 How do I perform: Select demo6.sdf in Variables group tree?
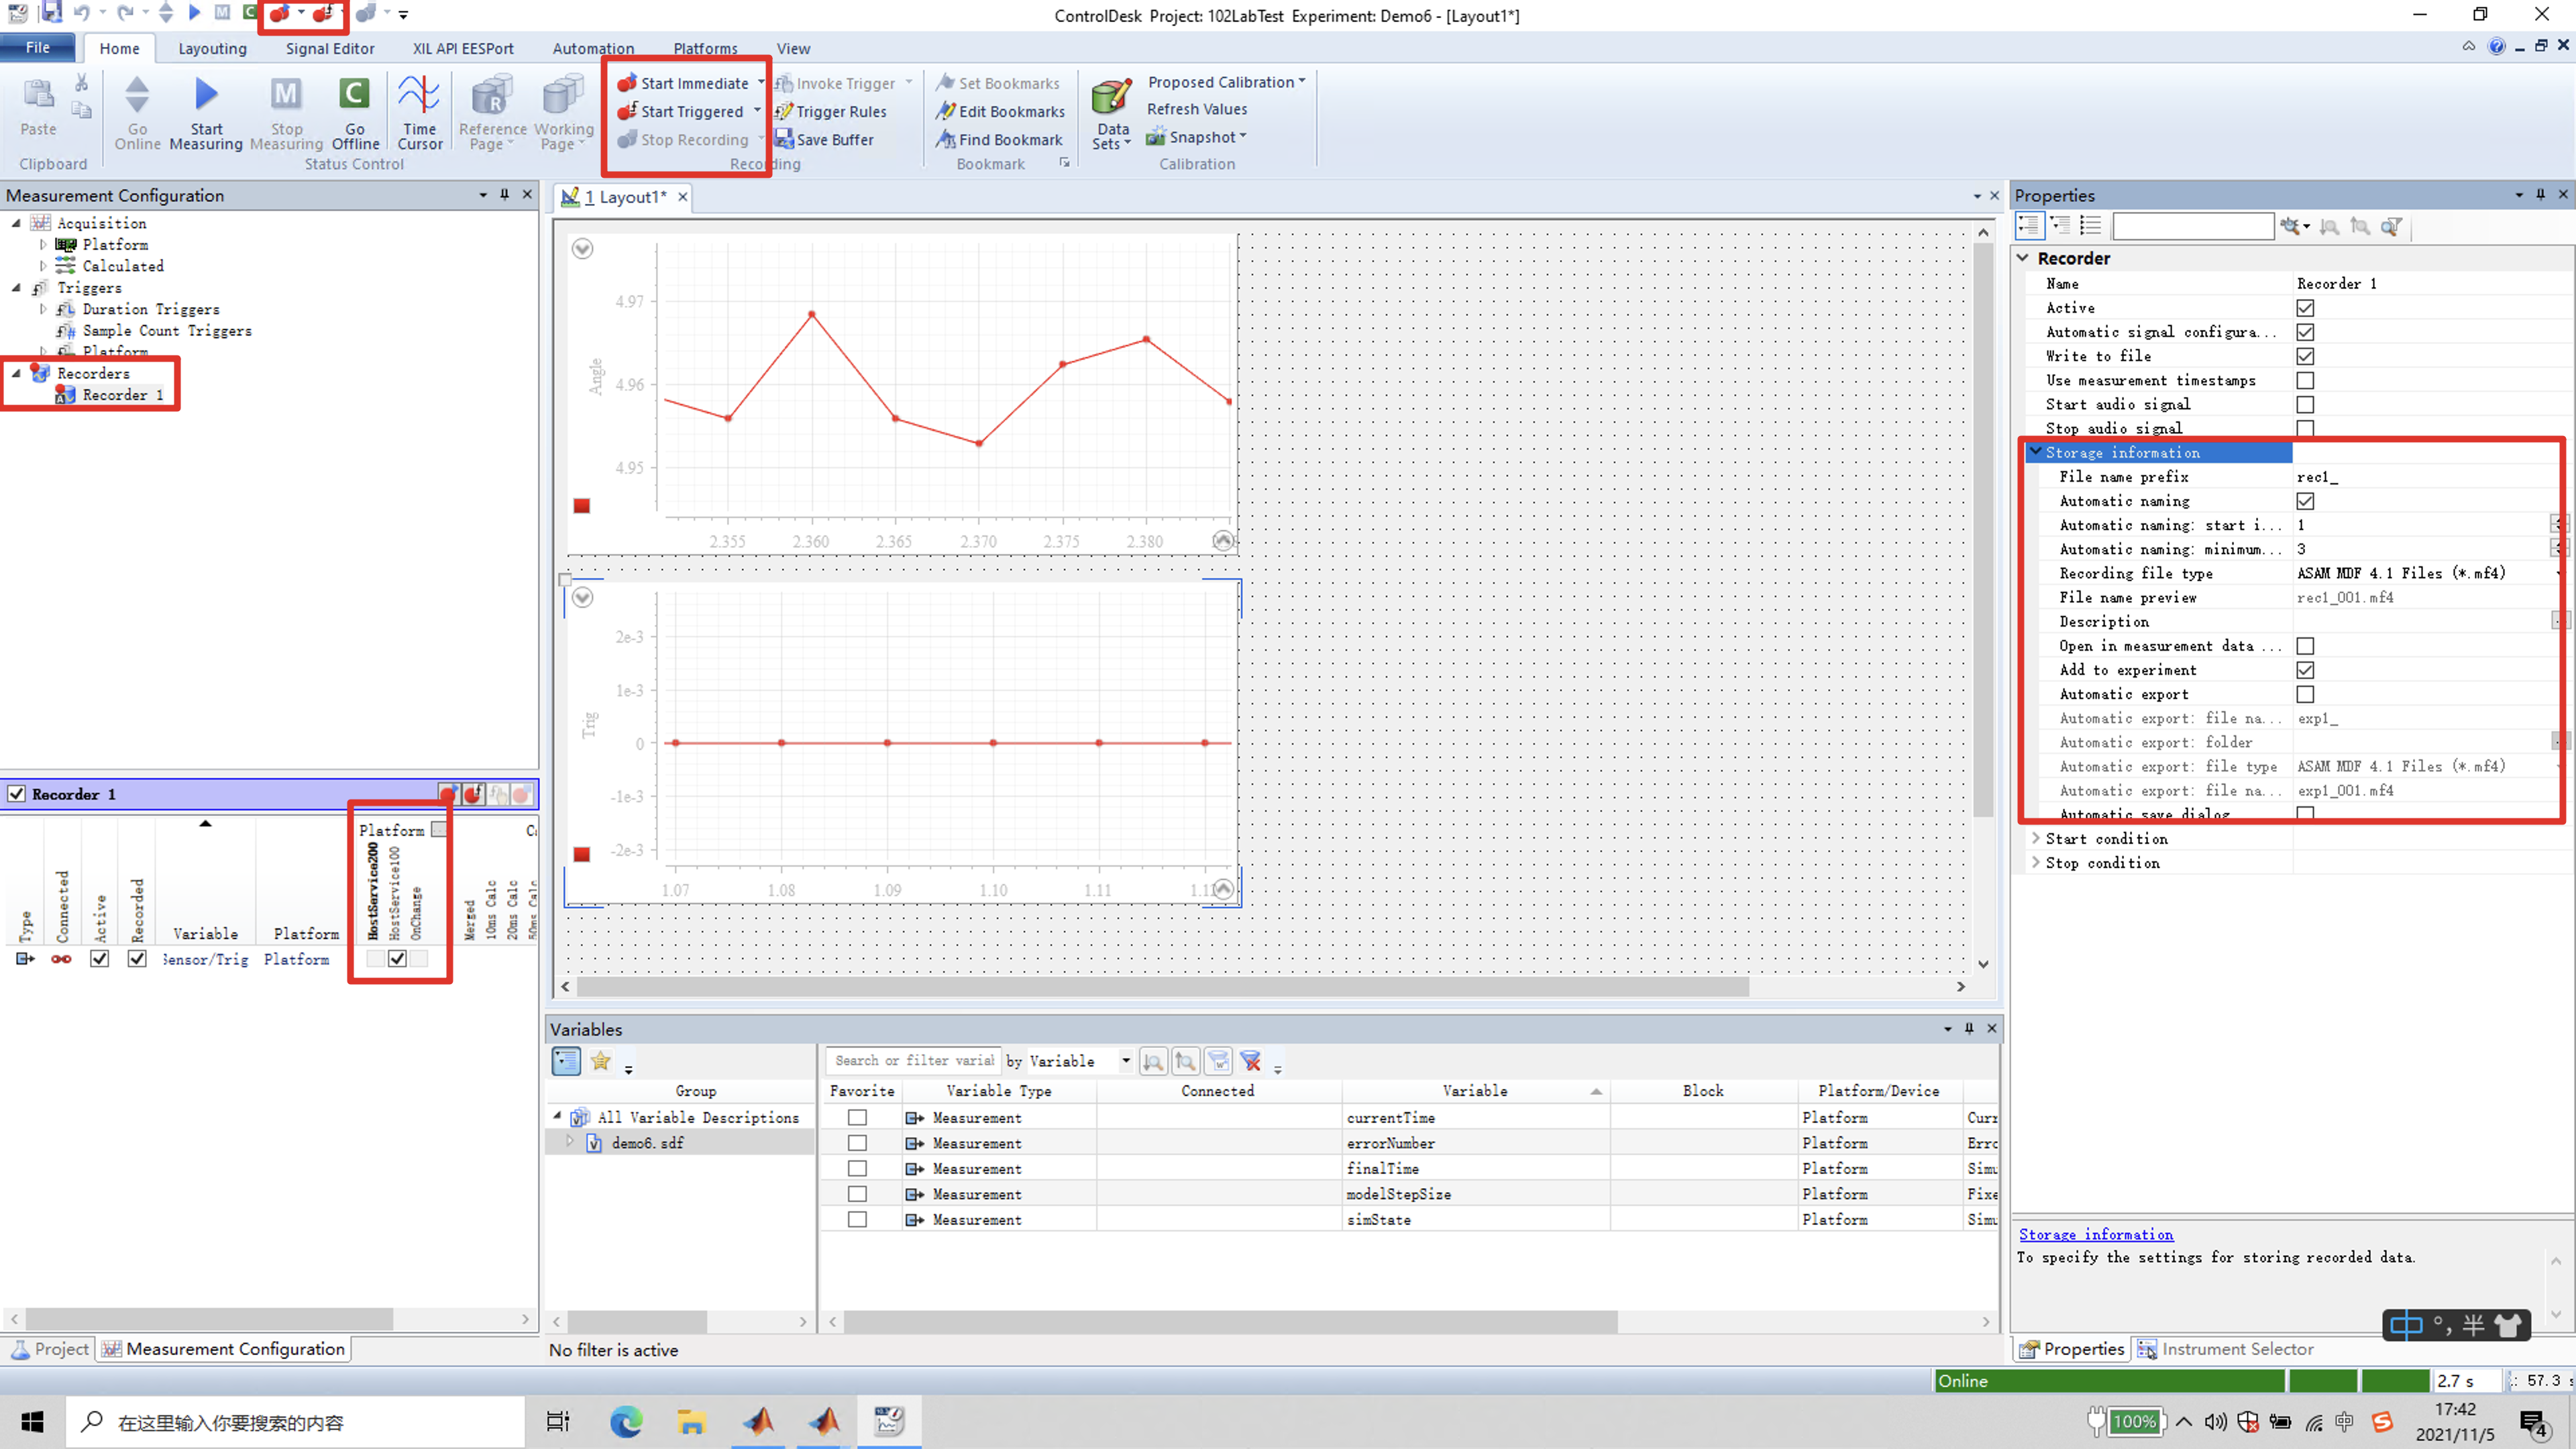647,1143
